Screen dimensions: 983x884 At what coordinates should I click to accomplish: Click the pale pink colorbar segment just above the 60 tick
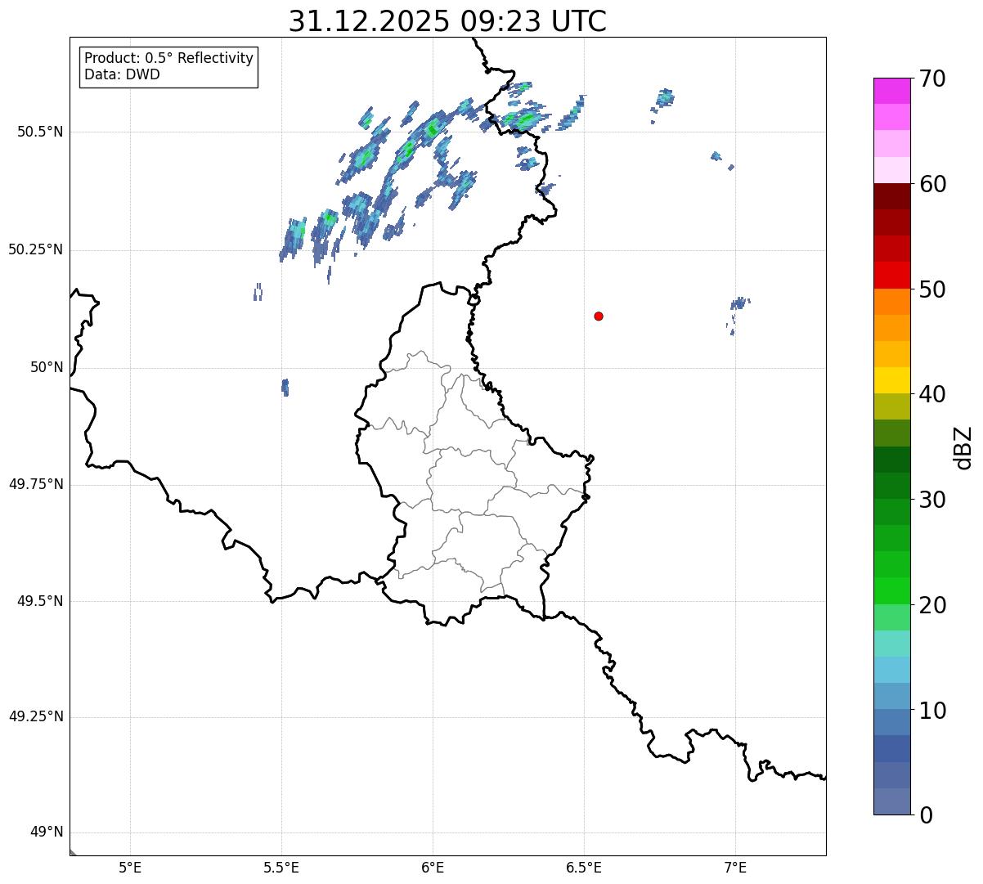[892, 170]
